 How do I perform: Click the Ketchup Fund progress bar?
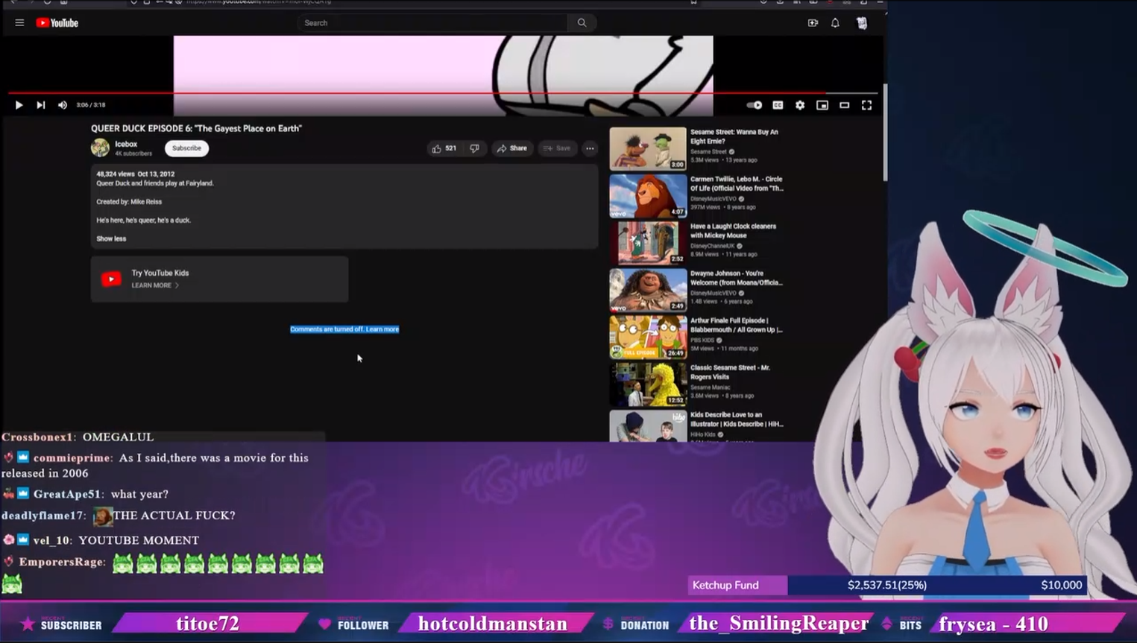tap(887, 586)
